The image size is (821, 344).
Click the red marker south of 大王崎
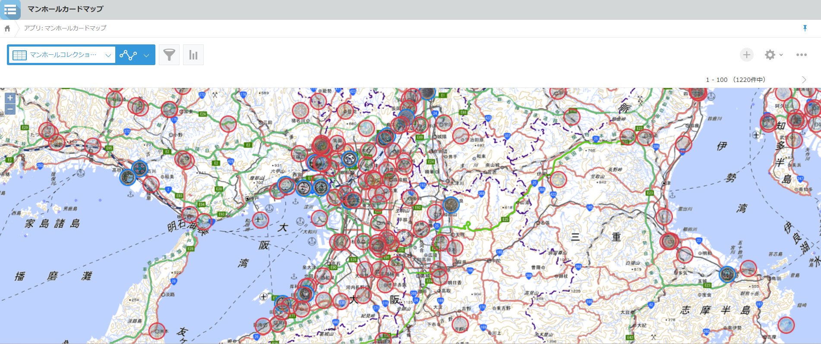tap(786, 325)
